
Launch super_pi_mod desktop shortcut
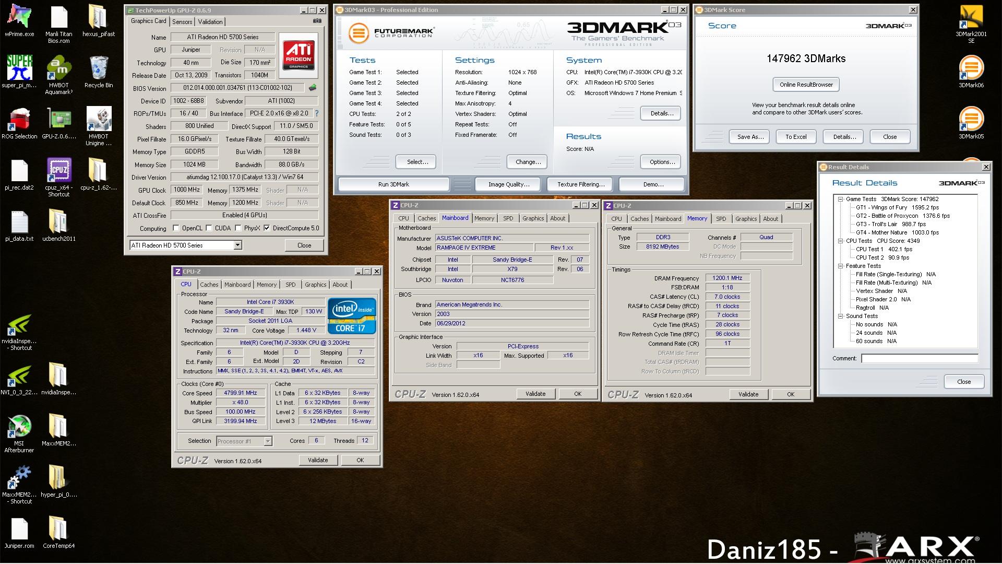(x=19, y=72)
